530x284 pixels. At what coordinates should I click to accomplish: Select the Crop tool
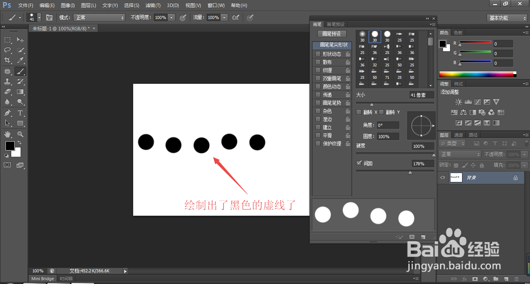[7, 61]
